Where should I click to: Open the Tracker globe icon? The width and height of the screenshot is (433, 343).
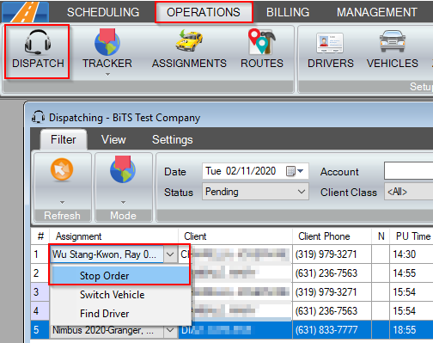coord(107,42)
